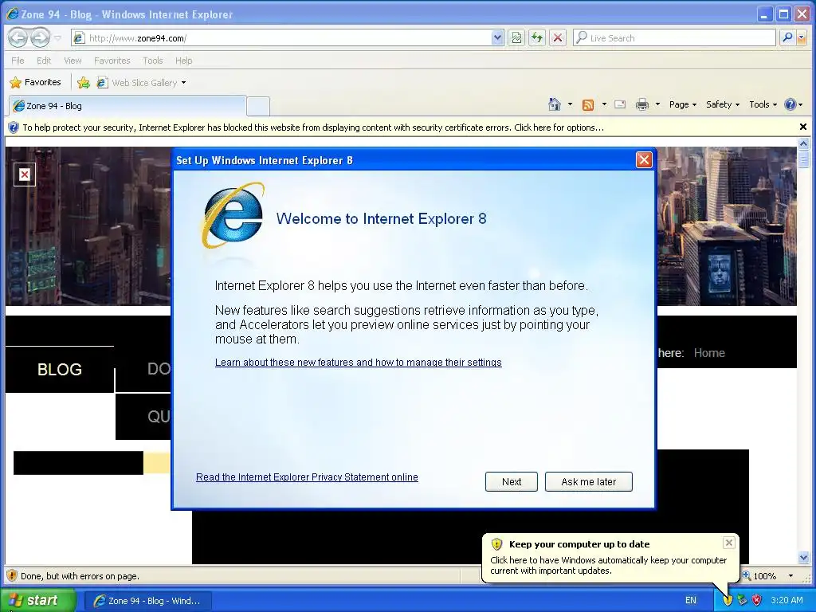The image size is (816, 612).
Task: Click the Read Mail icon
Action: coord(620,104)
